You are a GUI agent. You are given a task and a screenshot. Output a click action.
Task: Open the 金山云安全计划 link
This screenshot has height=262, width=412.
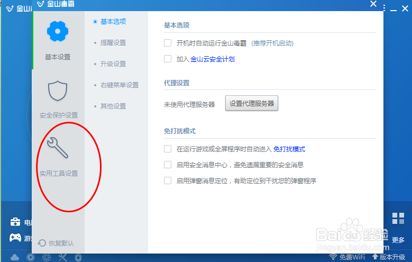click(212, 59)
